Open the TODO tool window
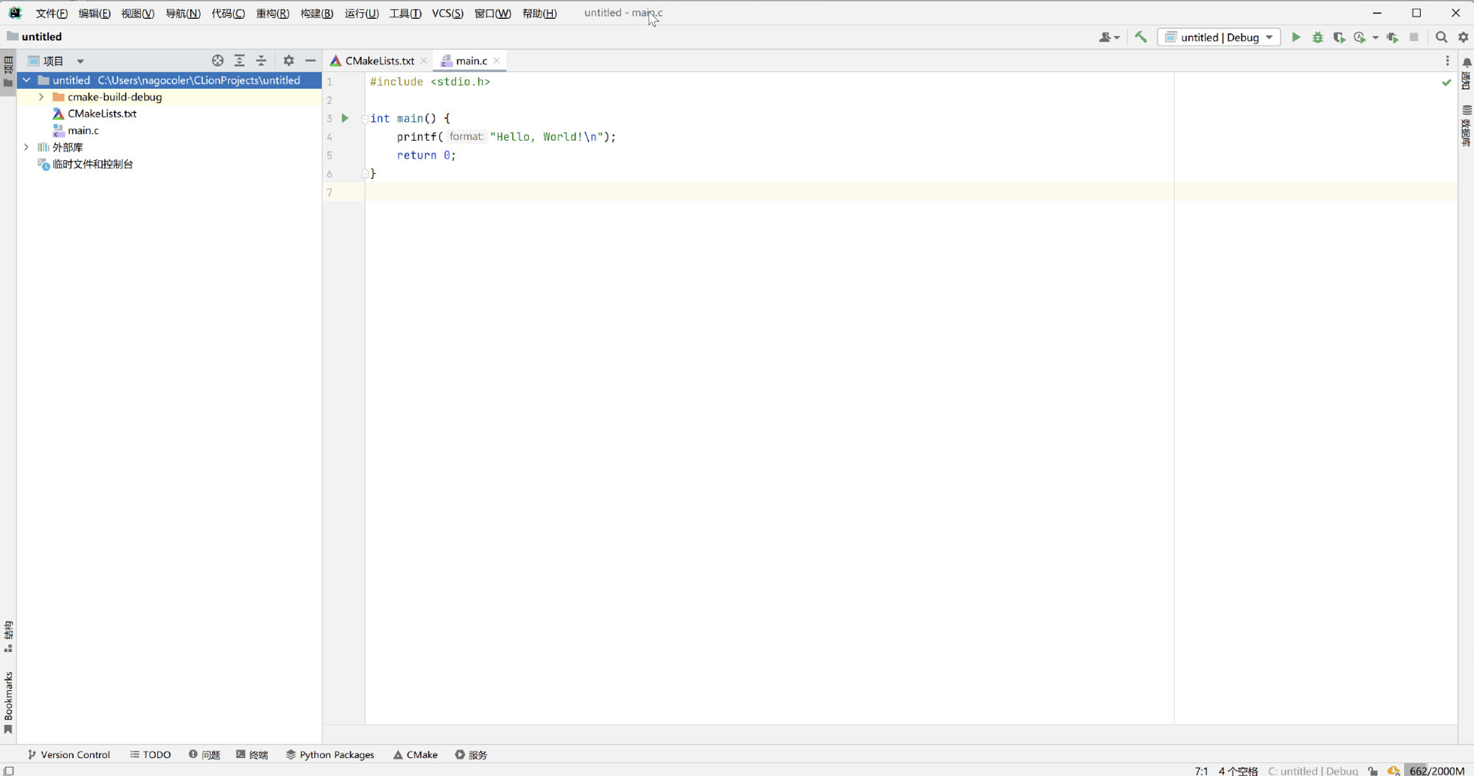The height and width of the screenshot is (776, 1474). 150,754
